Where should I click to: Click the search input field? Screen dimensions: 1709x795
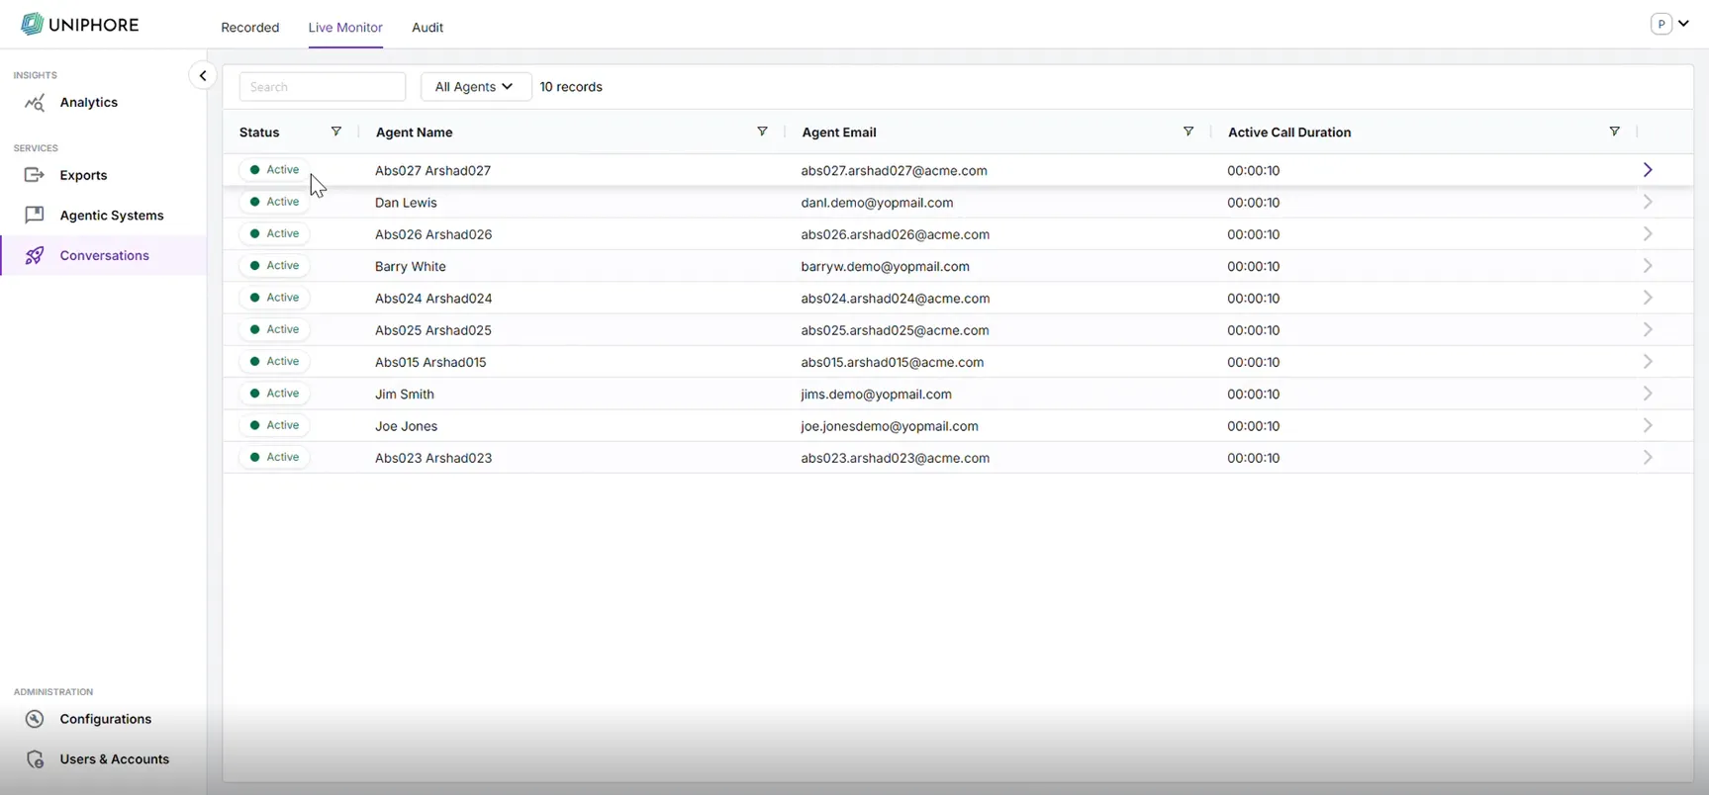pyautogui.click(x=323, y=87)
